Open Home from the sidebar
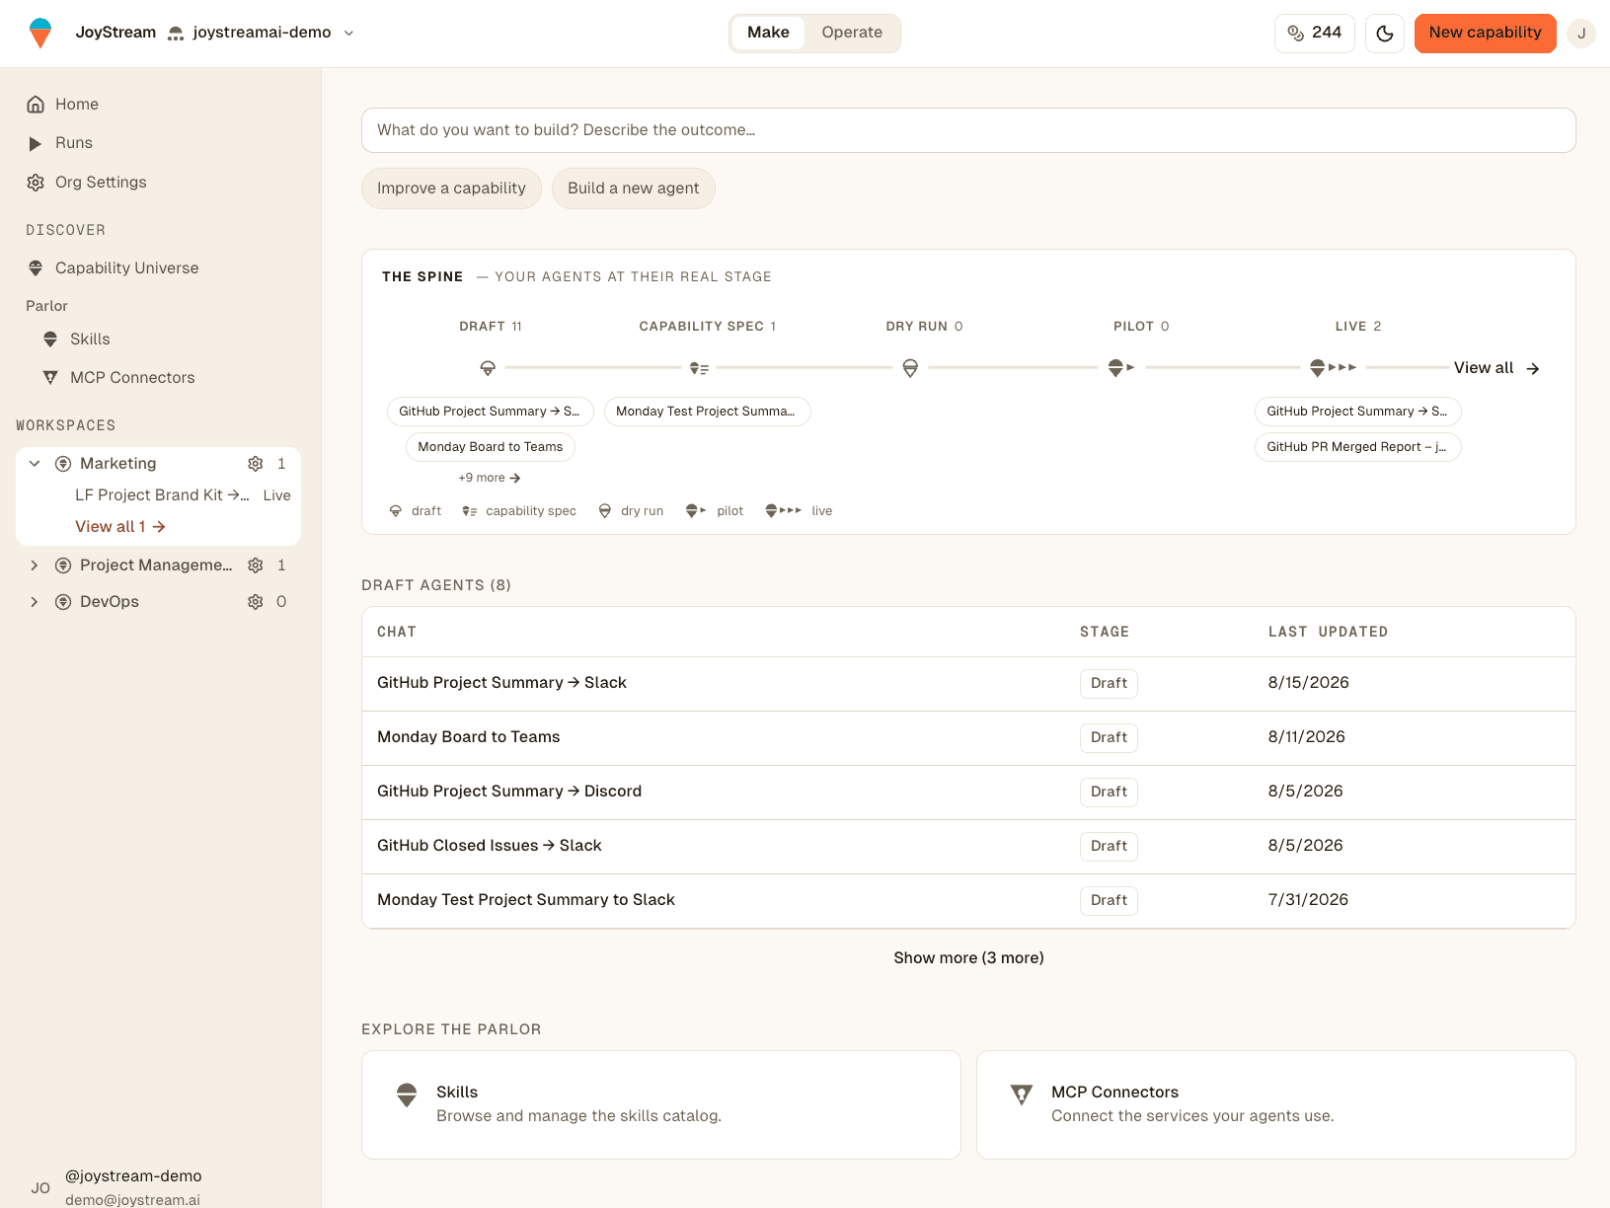Image resolution: width=1610 pixels, height=1208 pixels. coord(77,105)
